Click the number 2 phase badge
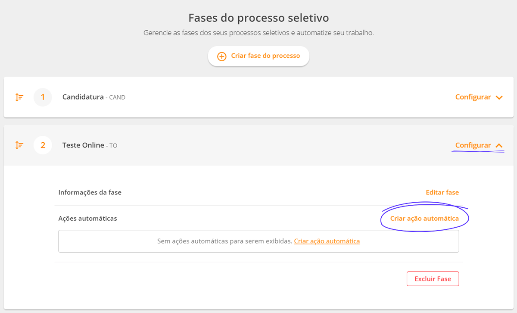Screen dimensions: 517x313 point(43,145)
